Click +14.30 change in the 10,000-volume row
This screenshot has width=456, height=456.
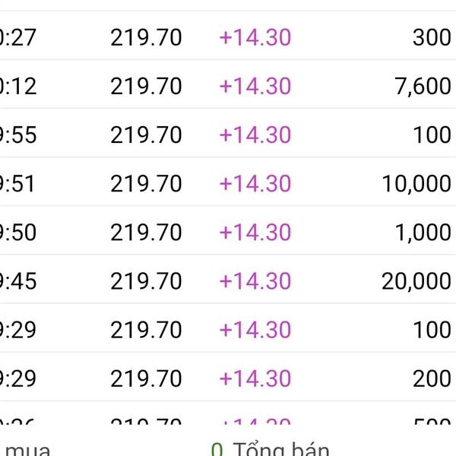click(x=255, y=184)
